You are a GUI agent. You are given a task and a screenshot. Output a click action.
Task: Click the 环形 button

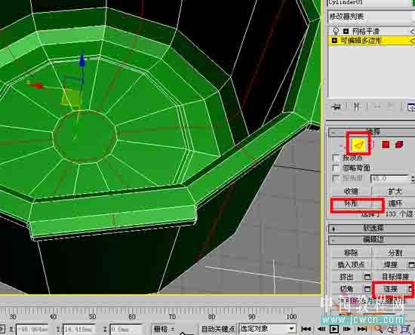point(351,204)
